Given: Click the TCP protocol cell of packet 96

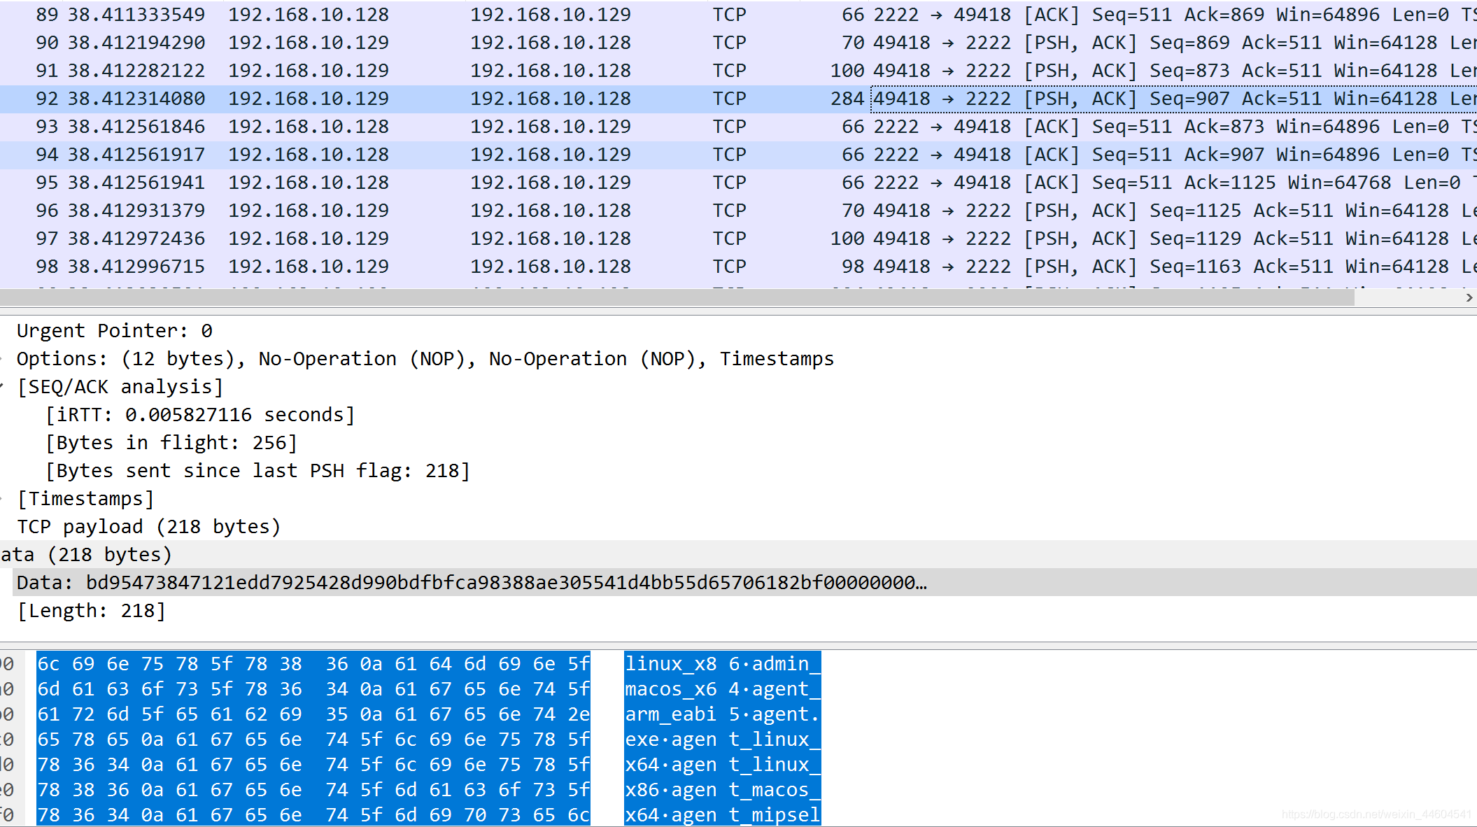Looking at the screenshot, I should [x=730, y=211].
